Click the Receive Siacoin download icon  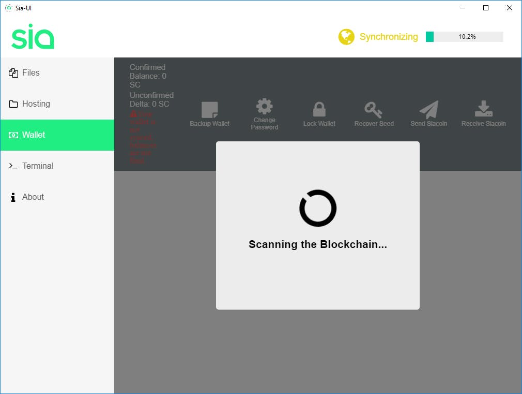pos(484,108)
